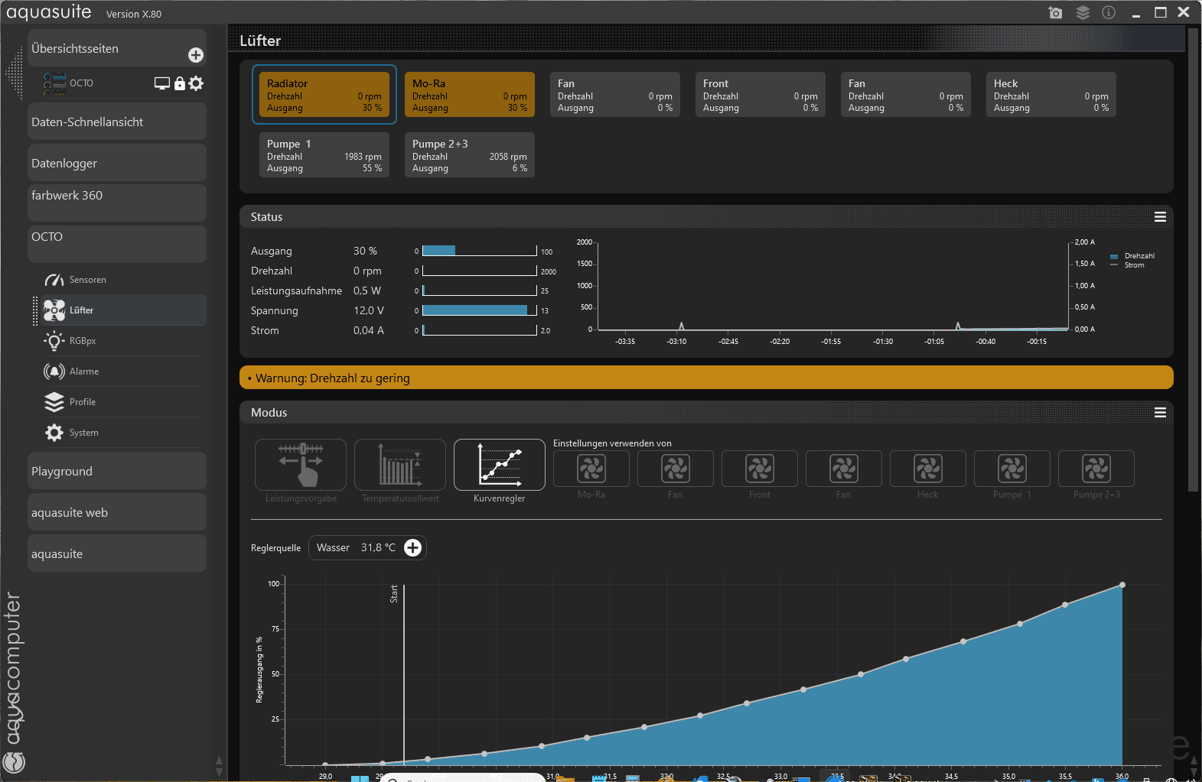Click the monitor icon next to OCTO overview
The image size is (1202, 782).
(x=162, y=83)
